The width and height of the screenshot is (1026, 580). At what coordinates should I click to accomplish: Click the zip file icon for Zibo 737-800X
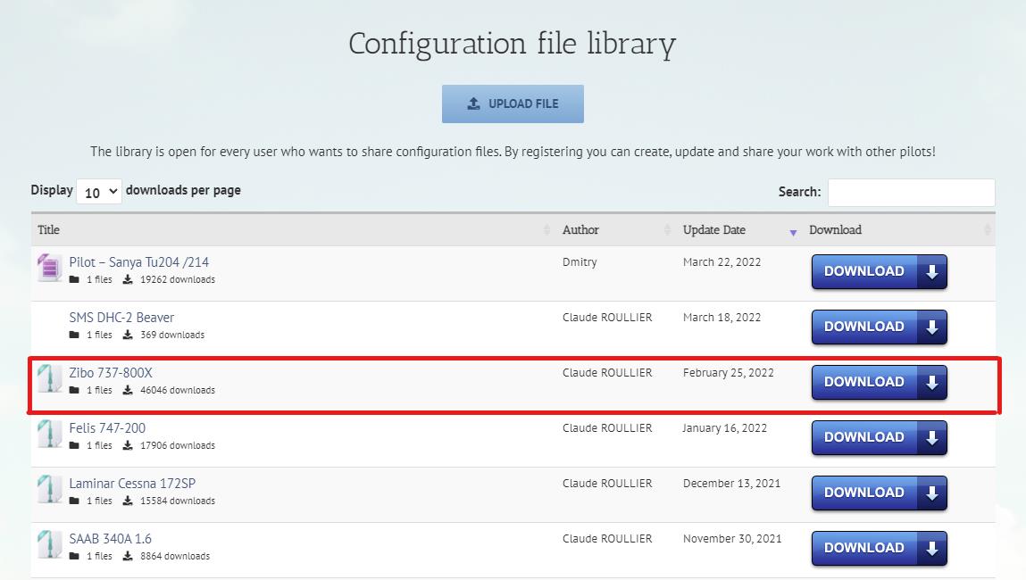(x=49, y=378)
